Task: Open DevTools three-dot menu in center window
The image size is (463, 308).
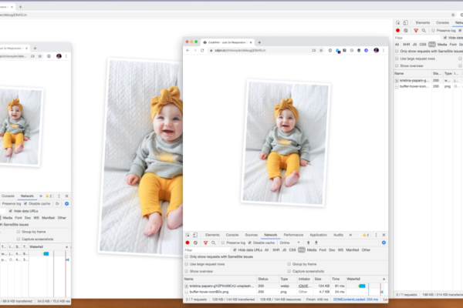Action: [x=376, y=235]
